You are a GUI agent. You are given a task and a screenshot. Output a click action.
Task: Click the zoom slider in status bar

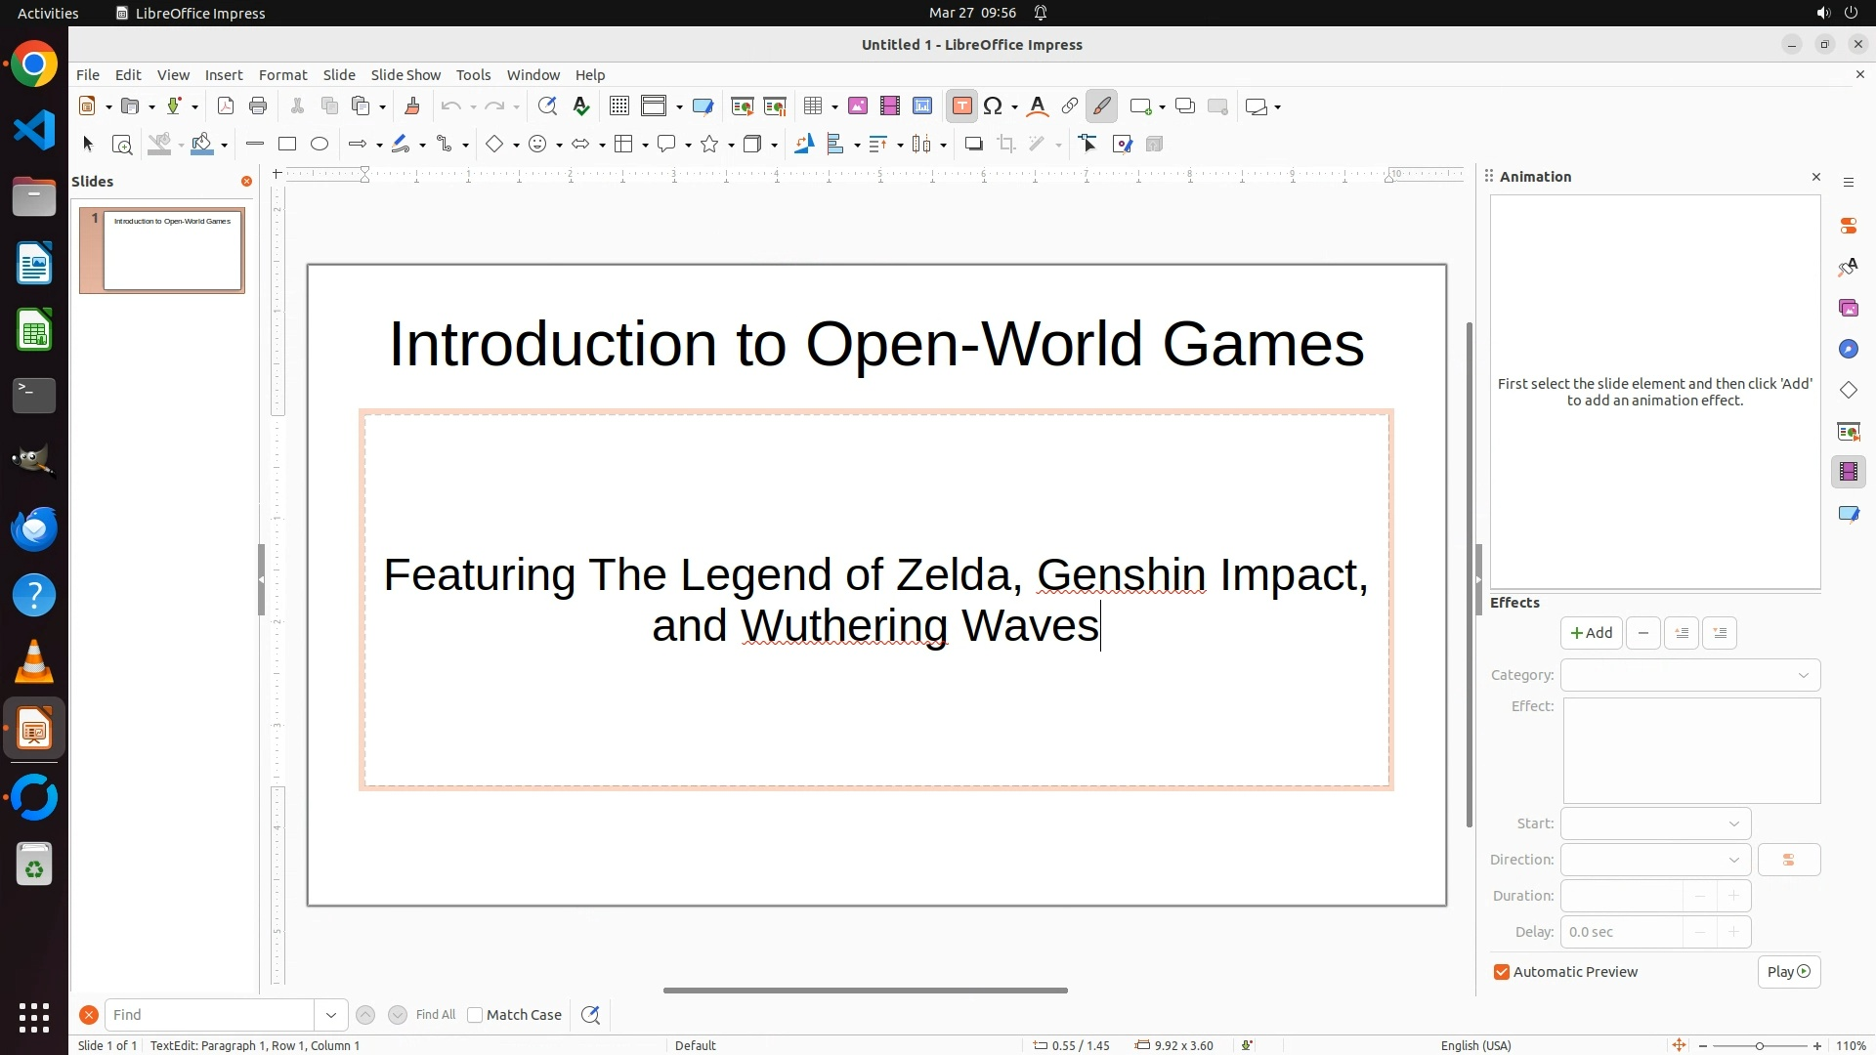tap(1759, 1045)
